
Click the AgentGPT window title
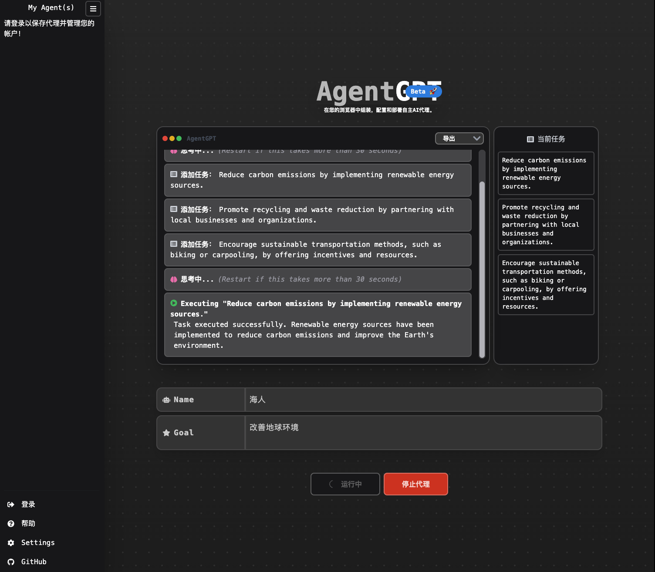(201, 138)
